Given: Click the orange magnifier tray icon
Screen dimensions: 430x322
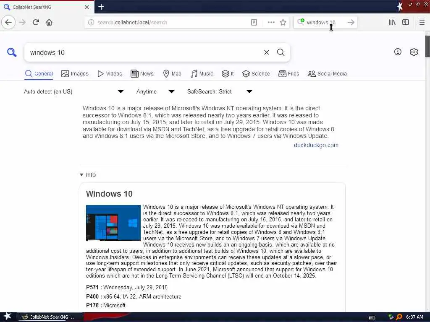Looking at the screenshot, I should coord(399,317).
